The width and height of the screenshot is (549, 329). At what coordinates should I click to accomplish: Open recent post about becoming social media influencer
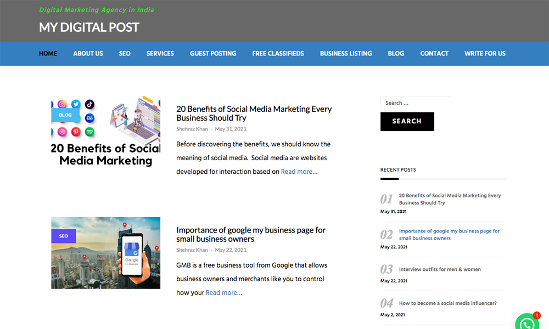(x=447, y=303)
